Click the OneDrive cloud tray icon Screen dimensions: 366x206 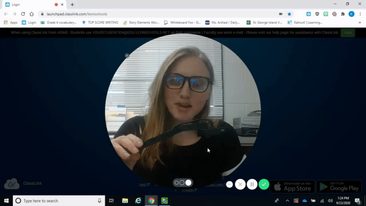coord(305,201)
